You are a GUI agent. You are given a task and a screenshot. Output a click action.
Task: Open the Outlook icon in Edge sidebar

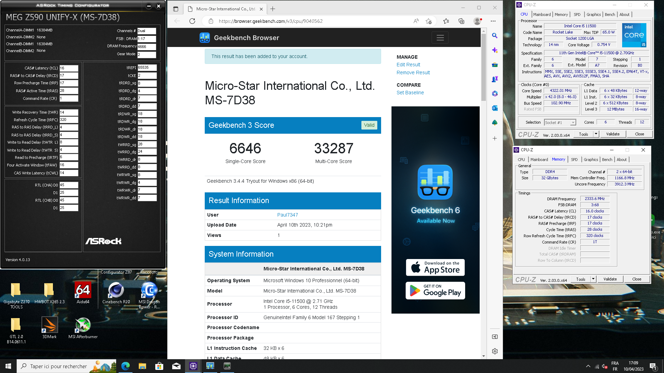click(x=495, y=108)
